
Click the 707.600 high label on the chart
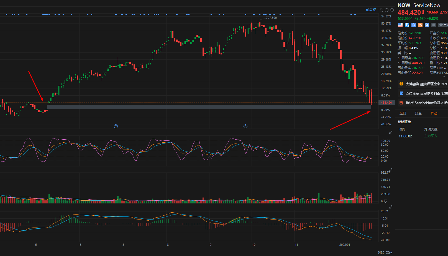(271, 18)
